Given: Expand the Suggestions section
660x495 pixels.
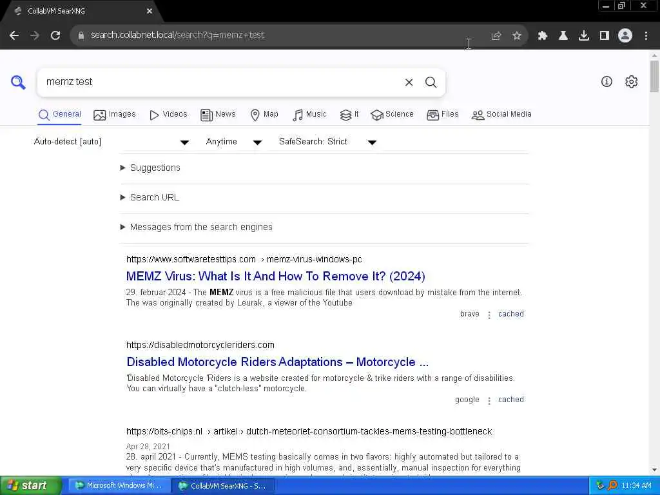Looking at the screenshot, I should (151, 168).
